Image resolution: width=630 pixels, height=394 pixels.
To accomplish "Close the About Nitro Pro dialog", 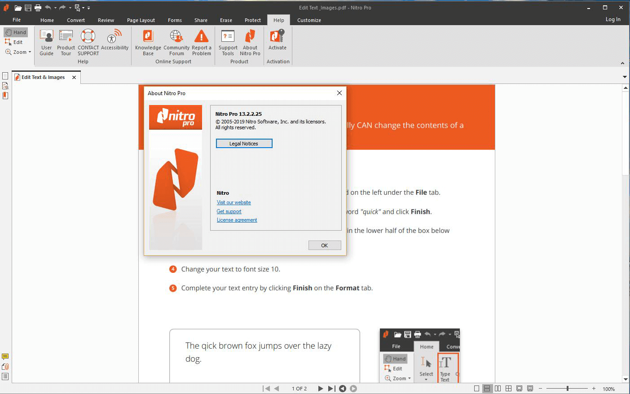I will [x=339, y=93].
